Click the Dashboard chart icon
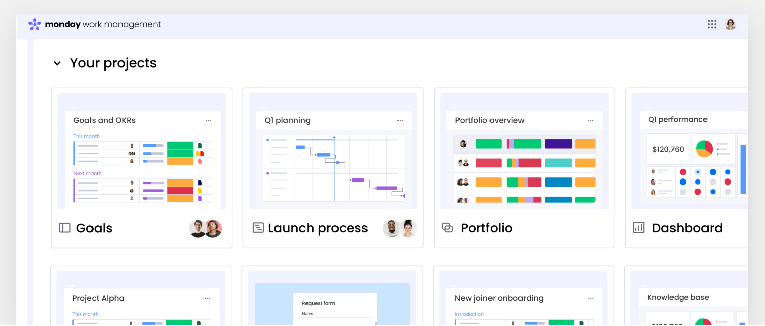The image size is (765, 326). pos(638,228)
